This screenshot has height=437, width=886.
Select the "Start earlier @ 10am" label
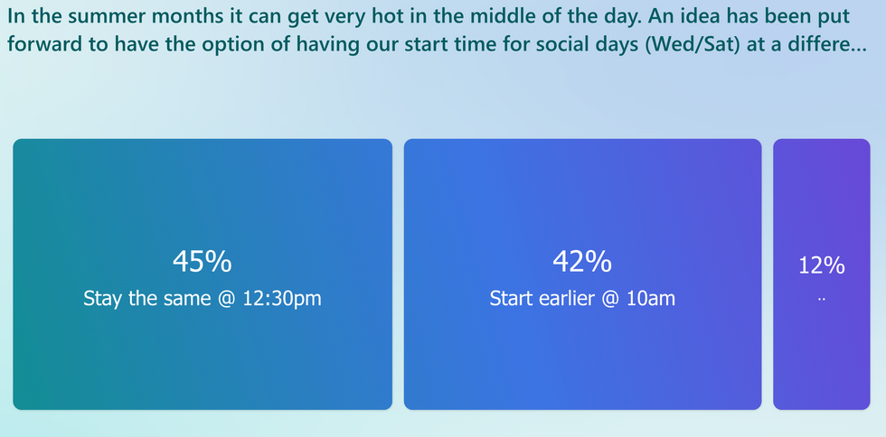click(582, 298)
